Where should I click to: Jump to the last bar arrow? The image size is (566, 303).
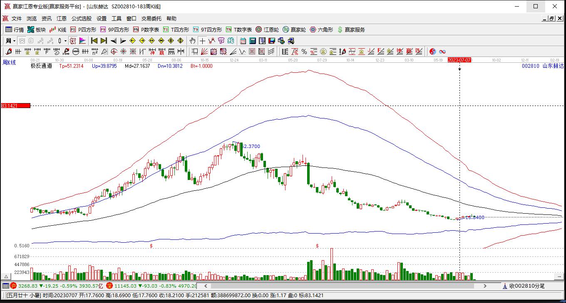tap(104, 41)
